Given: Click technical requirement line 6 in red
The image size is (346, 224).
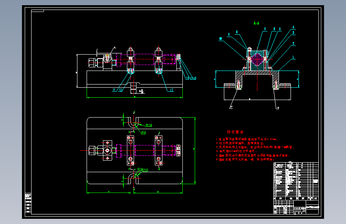Looking at the screenshot, I should 245,159.
